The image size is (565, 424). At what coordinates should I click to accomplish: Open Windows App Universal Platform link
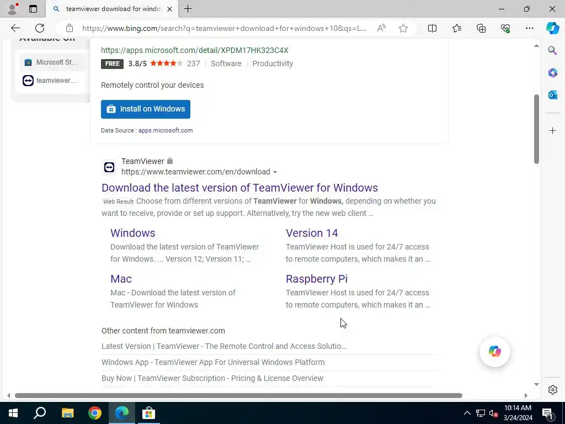[213, 362]
